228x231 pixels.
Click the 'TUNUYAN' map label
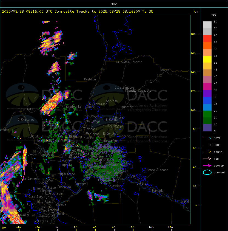pyautogui.click(x=58, y=214)
